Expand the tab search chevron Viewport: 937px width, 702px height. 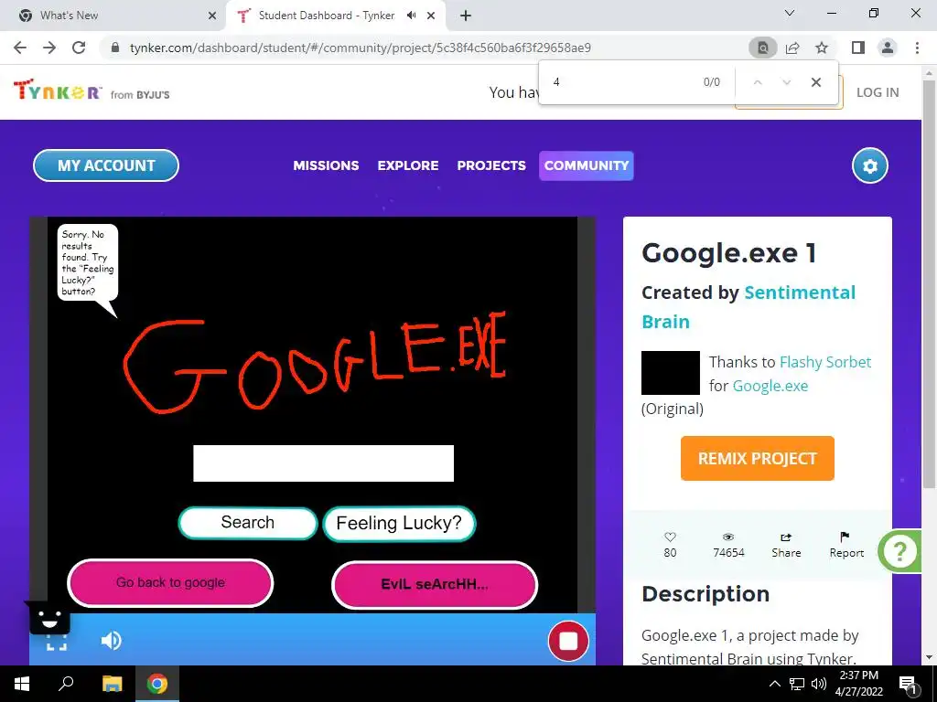click(x=790, y=13)
